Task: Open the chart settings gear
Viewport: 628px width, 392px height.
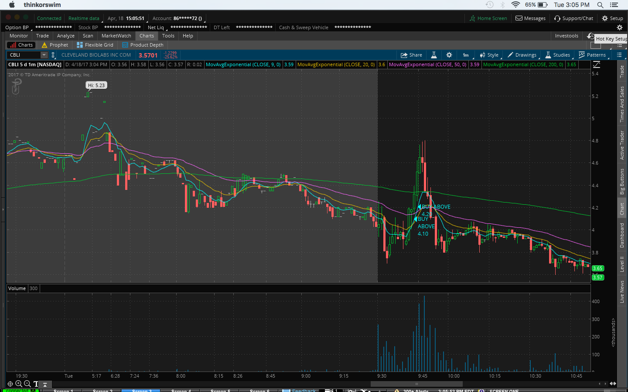Action: (x=449, y=55)
